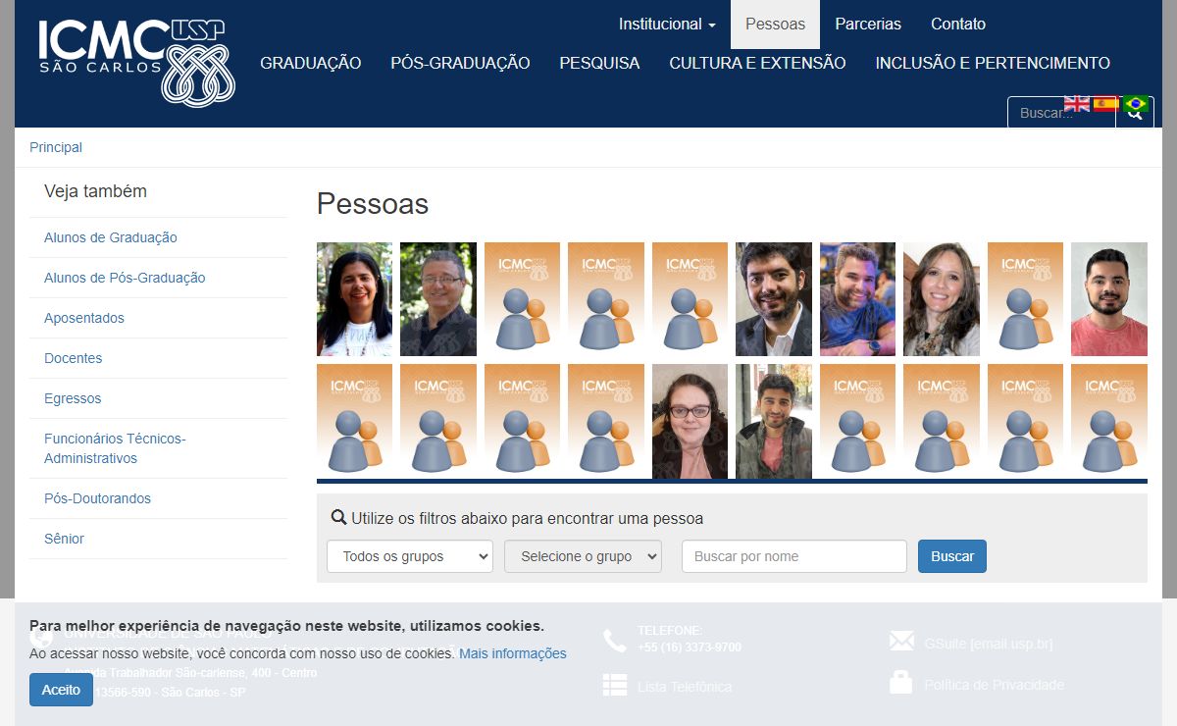The image size is (1177, 726).
Task: Open the PESQUISA navigation item
Action: tap(599, 64)
